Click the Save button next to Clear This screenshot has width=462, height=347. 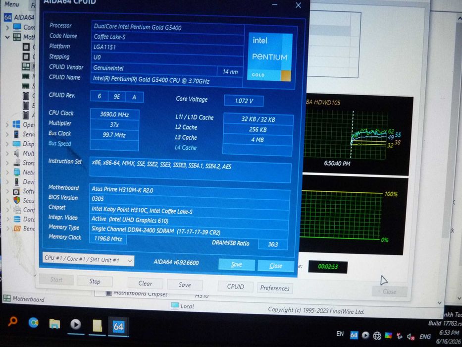[185, 285]
